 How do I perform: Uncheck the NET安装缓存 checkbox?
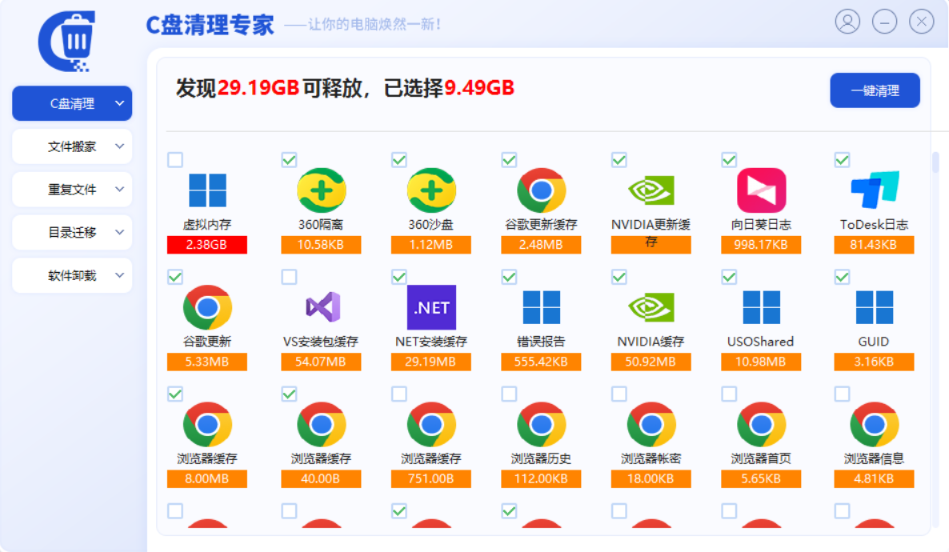click(398, 277)
